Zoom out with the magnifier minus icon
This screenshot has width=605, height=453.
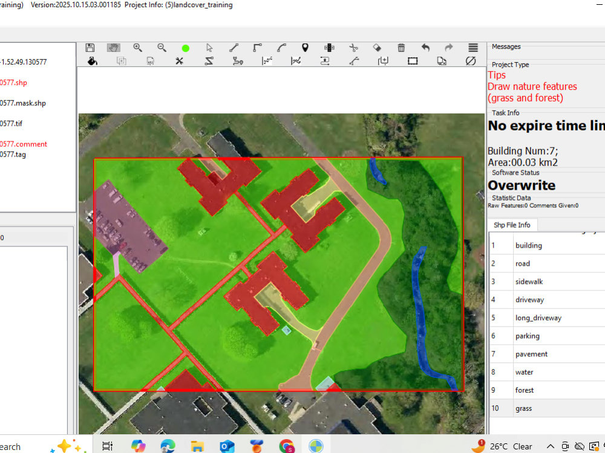pyautogui.click(x=162, y=48)
